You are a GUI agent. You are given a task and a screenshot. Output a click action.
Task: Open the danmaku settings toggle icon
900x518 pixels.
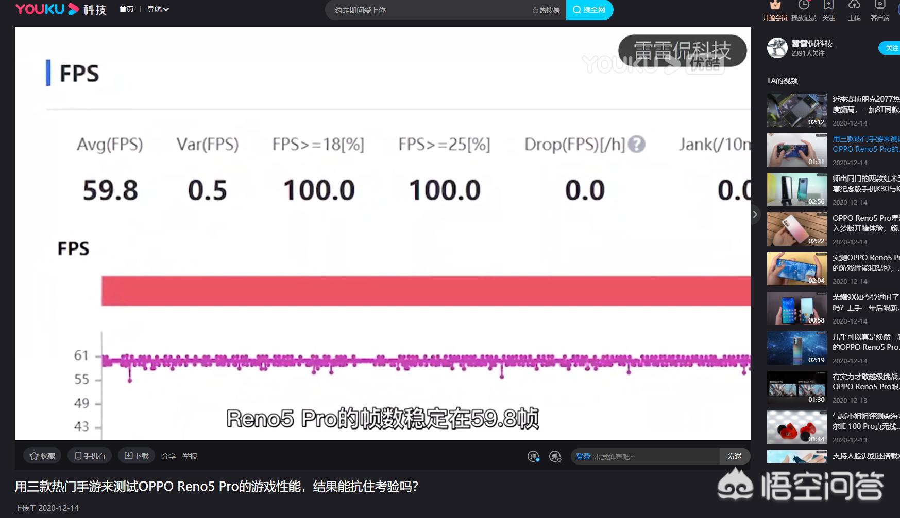click(x=555, y=456)
